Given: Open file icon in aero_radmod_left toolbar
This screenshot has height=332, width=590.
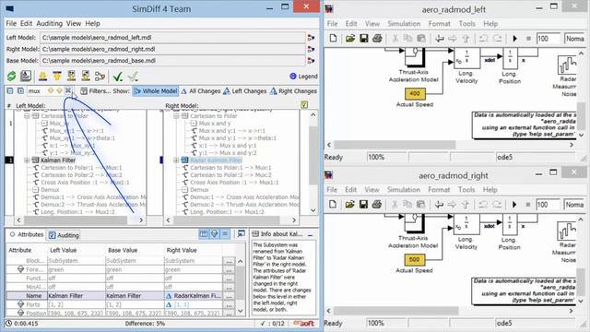Looking at the screenshot, I should point(350,39).
